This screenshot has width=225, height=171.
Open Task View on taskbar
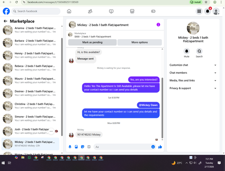[x=9, y=163]
